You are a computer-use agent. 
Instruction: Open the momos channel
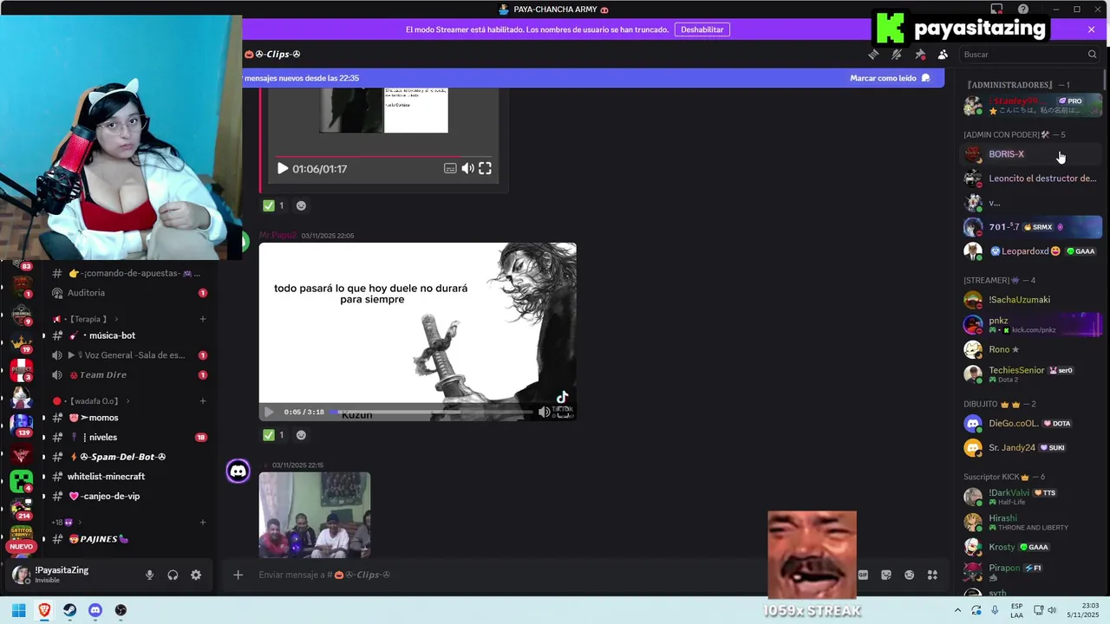pos(127,418)
